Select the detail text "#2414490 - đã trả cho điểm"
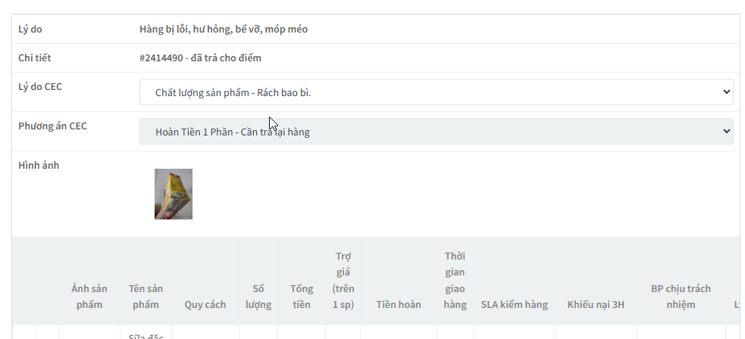The width and height of the screenshot is (745, 339). point(200,58)
